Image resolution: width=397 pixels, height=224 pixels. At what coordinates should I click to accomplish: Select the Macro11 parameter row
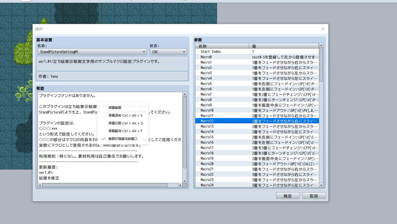pos(257,116)
